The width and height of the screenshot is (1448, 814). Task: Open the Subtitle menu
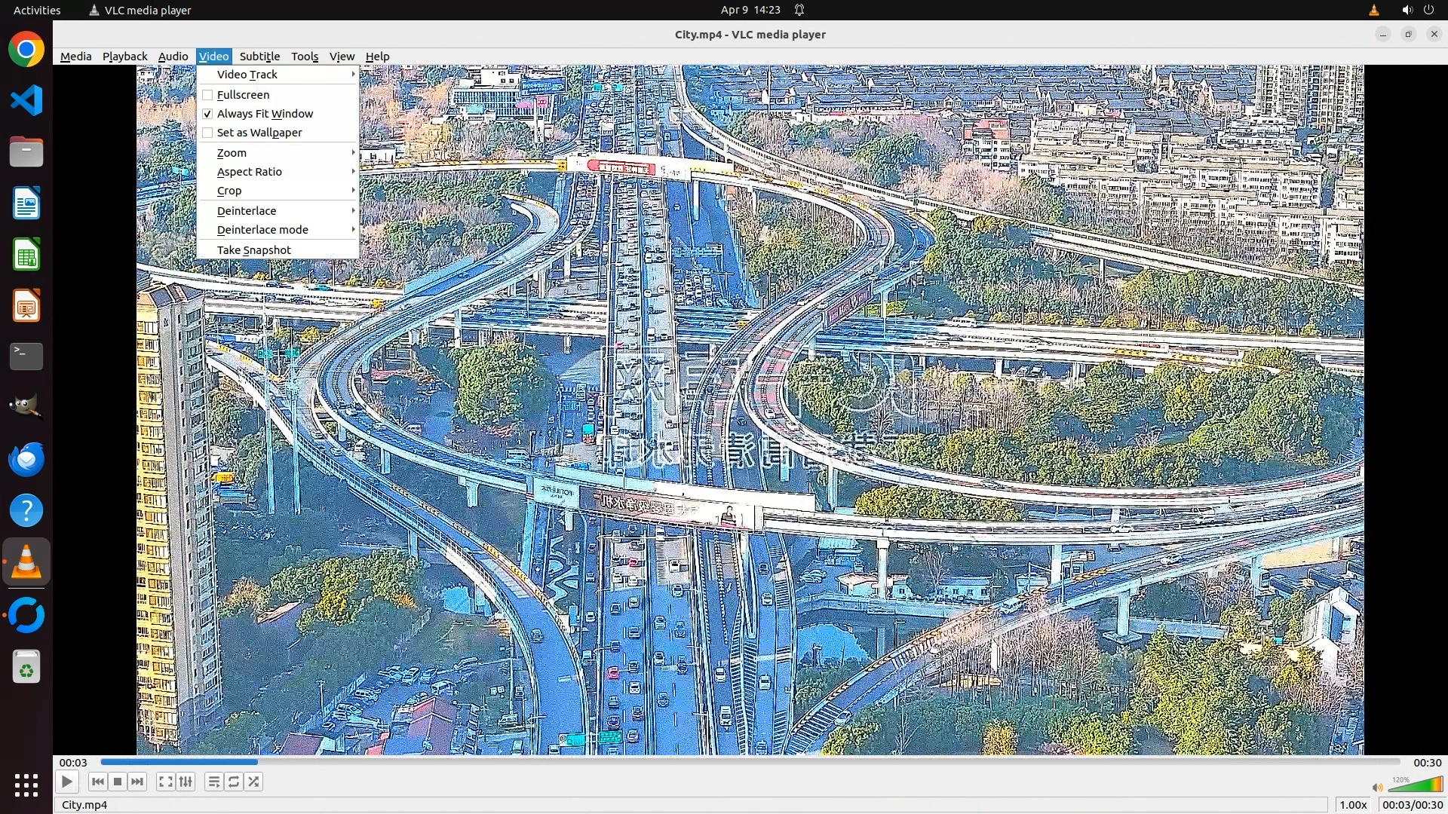click(x=259, y=57)
